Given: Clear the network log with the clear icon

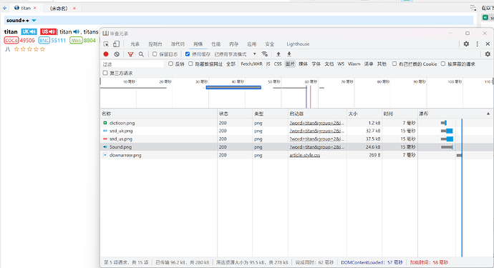Looking at the screenshot, I should 117,54.
